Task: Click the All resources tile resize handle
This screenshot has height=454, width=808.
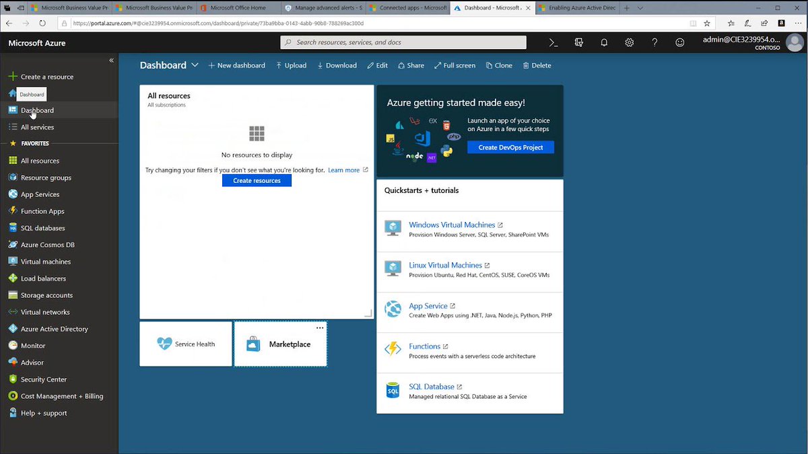Action: point(368,313)
